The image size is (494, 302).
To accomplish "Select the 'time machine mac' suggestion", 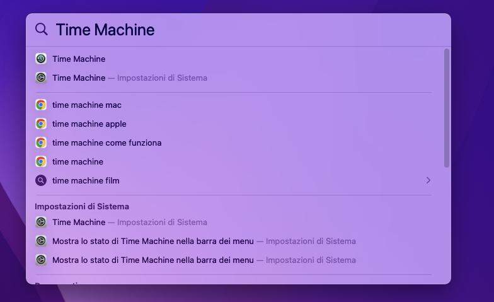I will click(87, 105).
